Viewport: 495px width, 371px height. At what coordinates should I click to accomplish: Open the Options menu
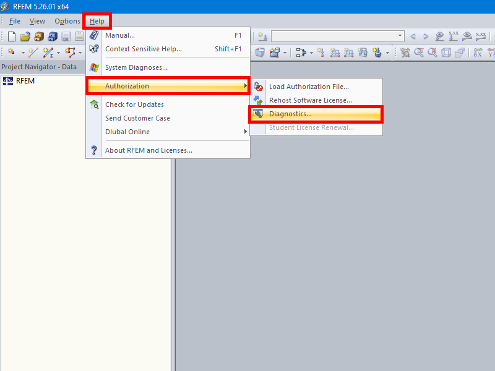67,21
